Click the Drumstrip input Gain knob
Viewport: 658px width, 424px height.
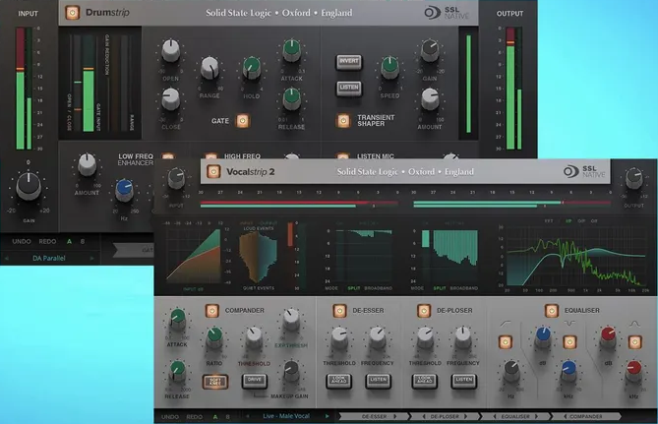click(x=29, y=182)
